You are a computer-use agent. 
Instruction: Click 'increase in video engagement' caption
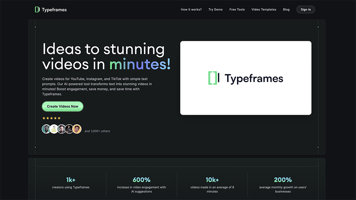[x=141, y=189]
